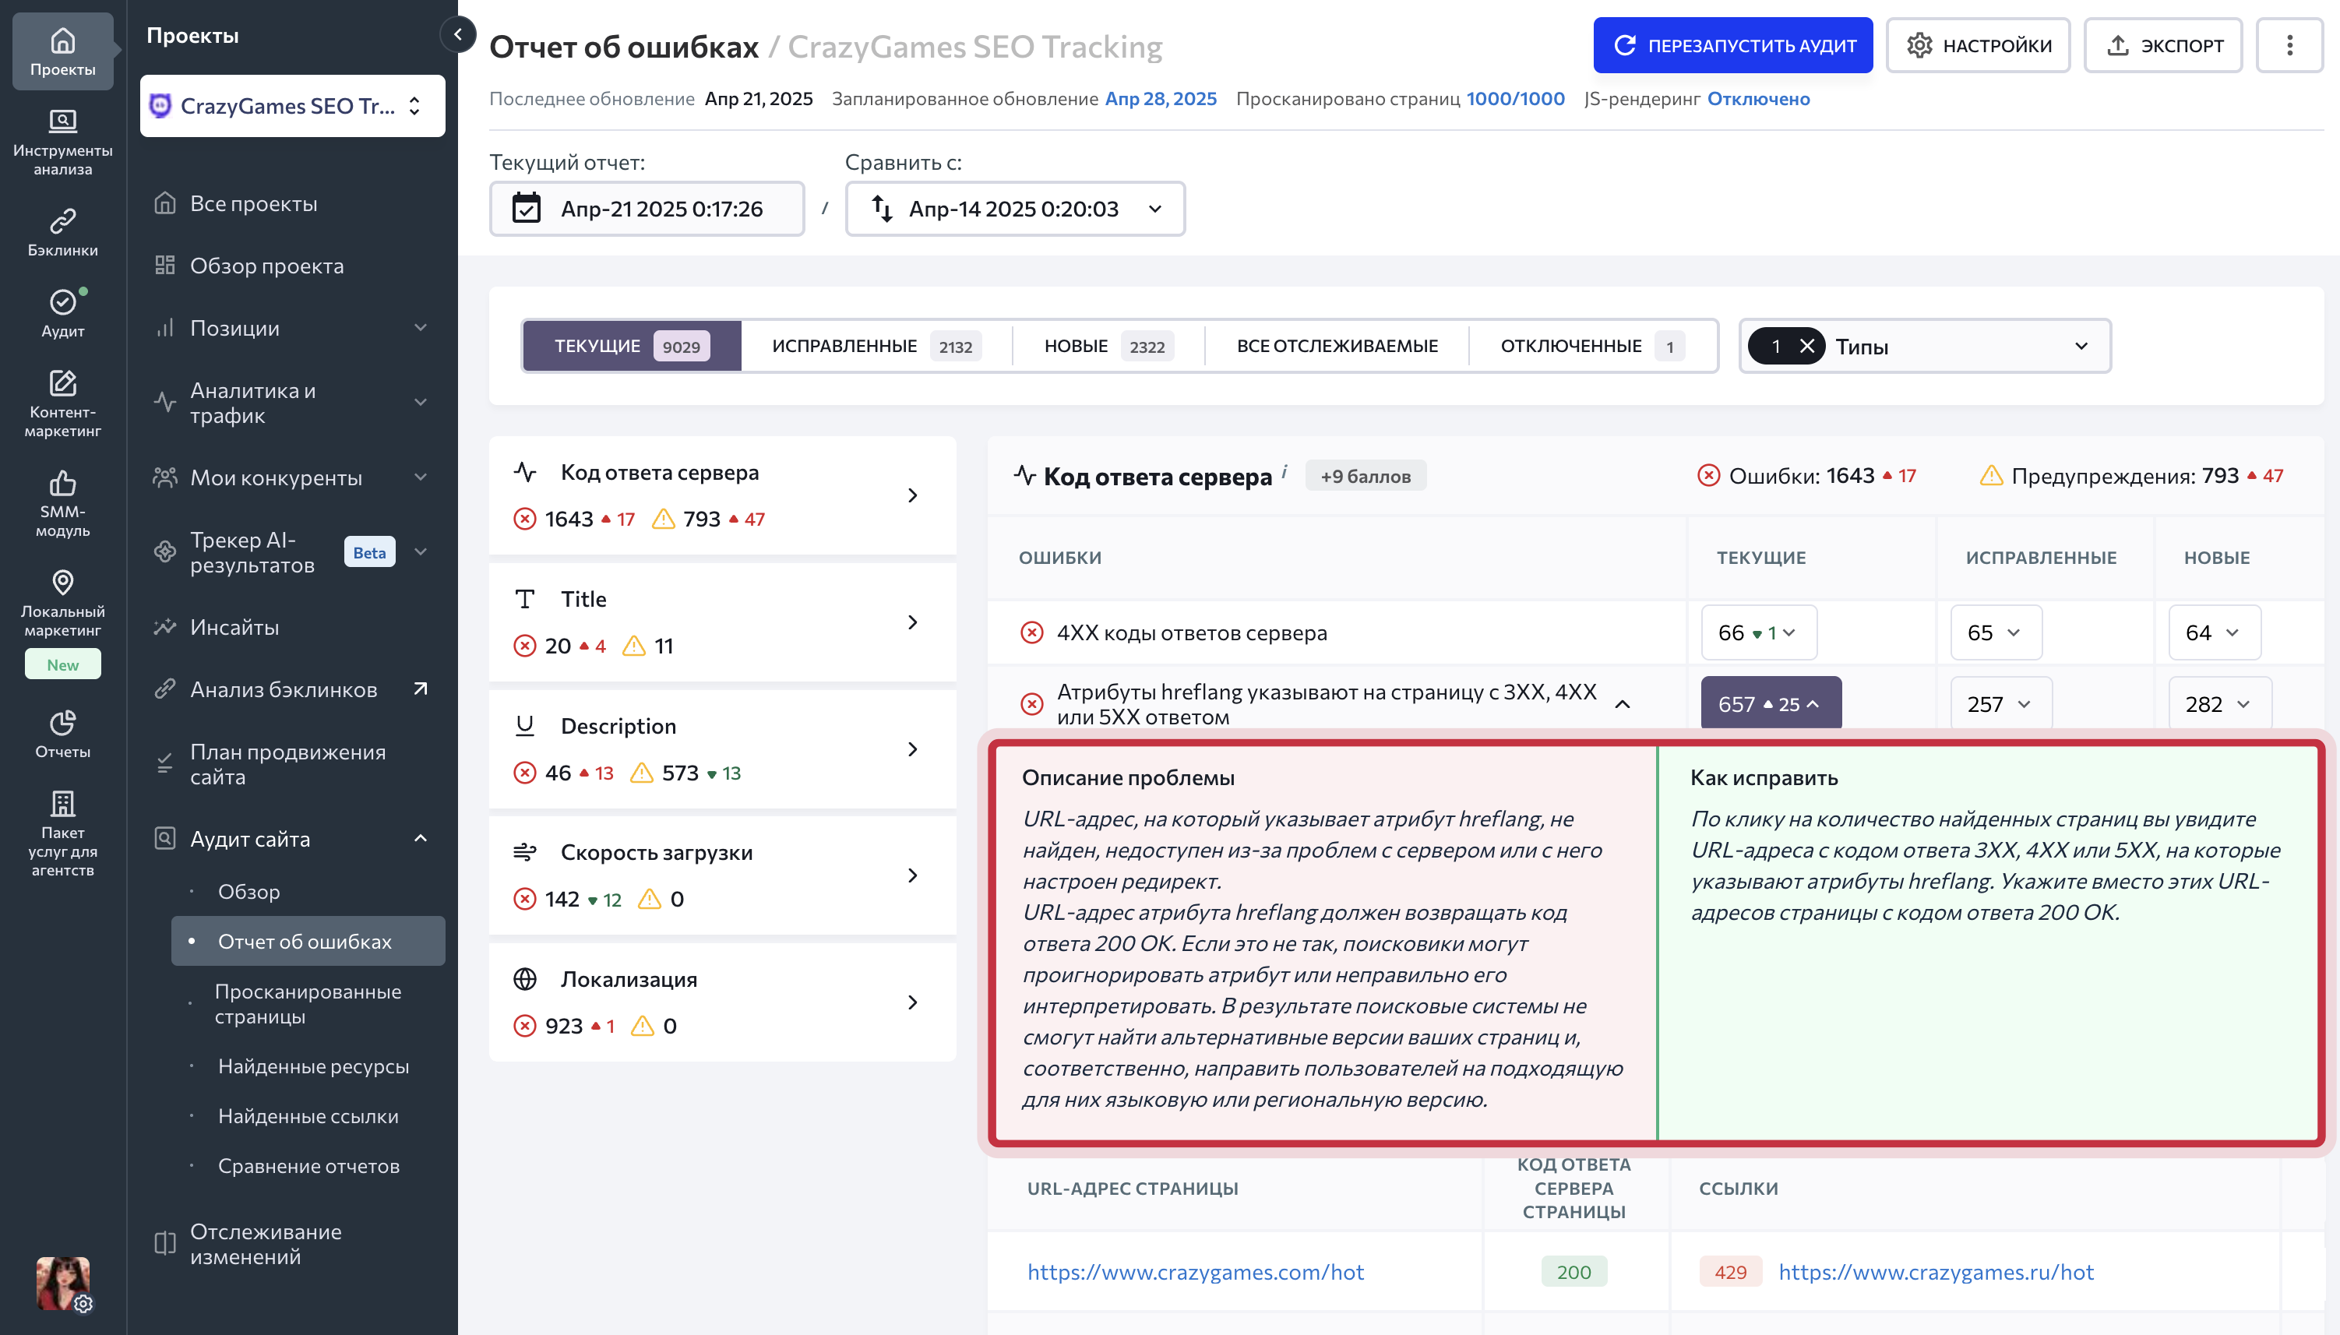The height and width of the screenshot is (1335, 2340).
Task: Open the three-dot more options menu
Action: 2289,45
